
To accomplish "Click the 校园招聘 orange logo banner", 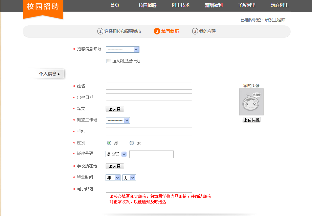I will point(43,7).
